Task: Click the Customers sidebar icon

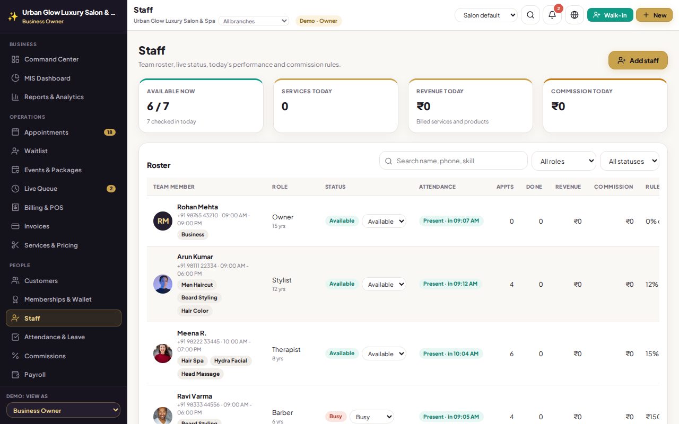Action: pos(15,281)
